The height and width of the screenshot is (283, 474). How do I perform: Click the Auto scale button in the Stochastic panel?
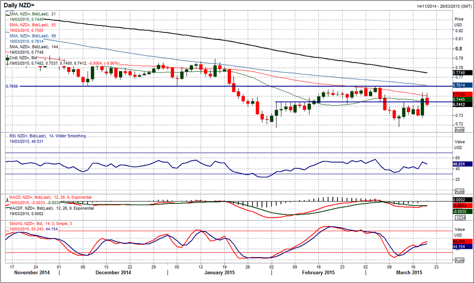[460, 260]
